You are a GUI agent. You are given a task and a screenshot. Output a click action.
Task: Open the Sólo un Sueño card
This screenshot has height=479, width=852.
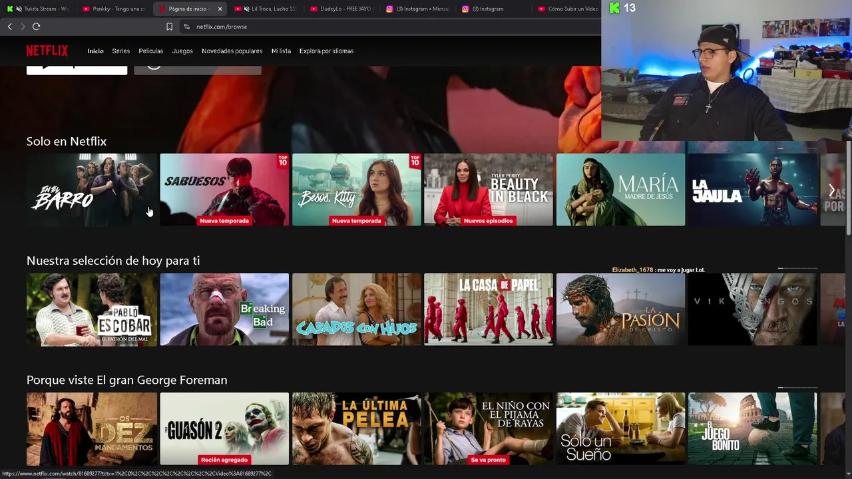coord(620,428)
